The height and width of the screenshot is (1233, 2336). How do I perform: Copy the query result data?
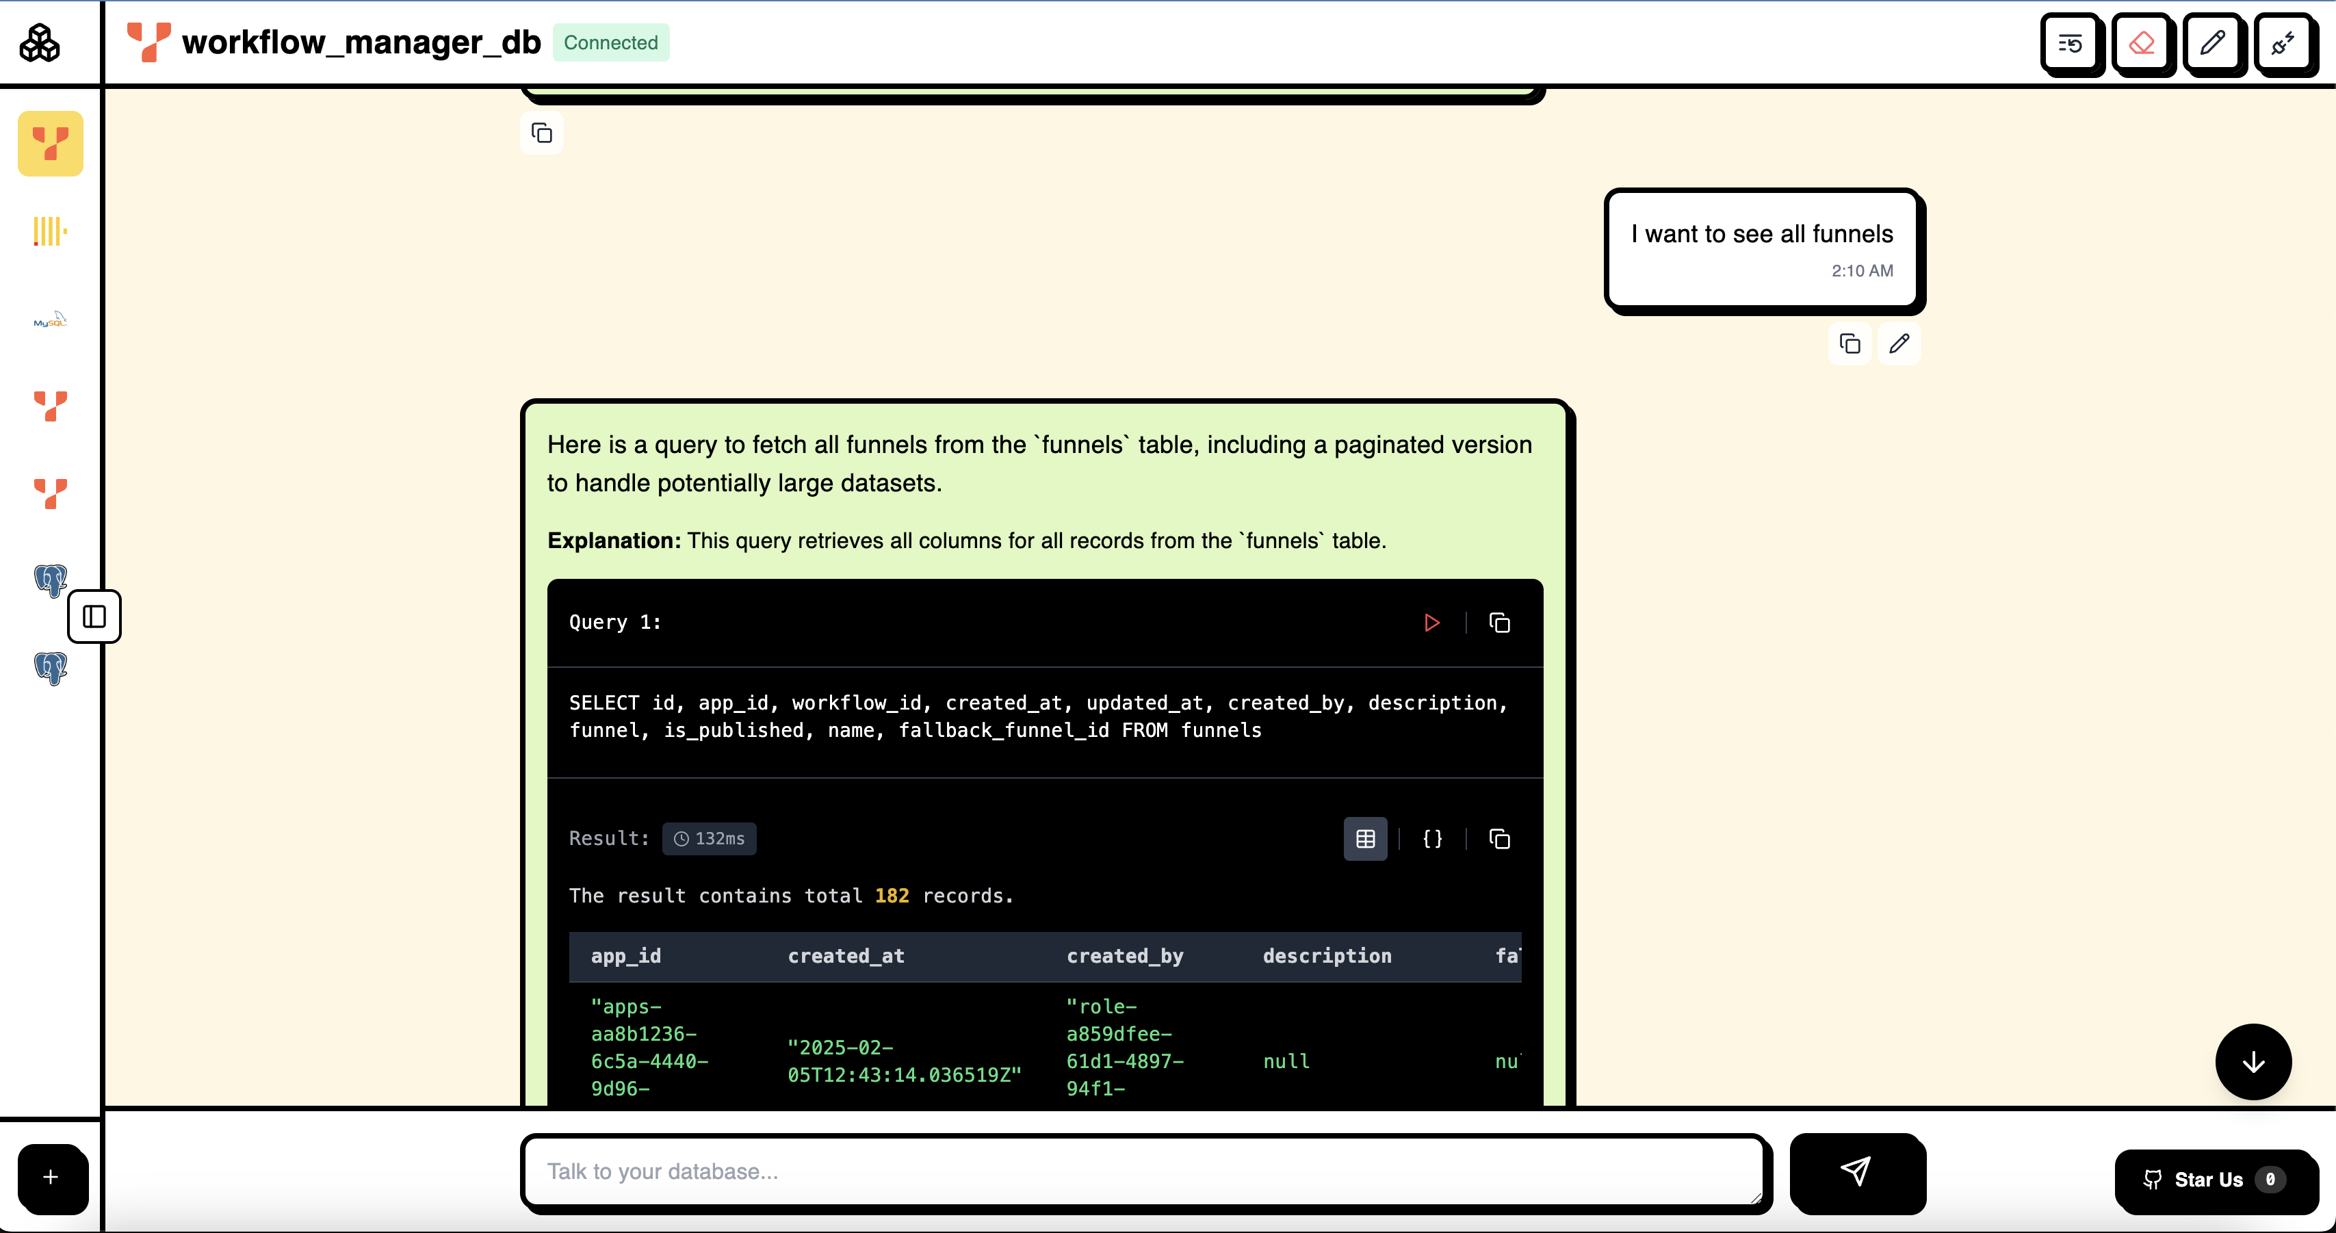coord(1499,839)
